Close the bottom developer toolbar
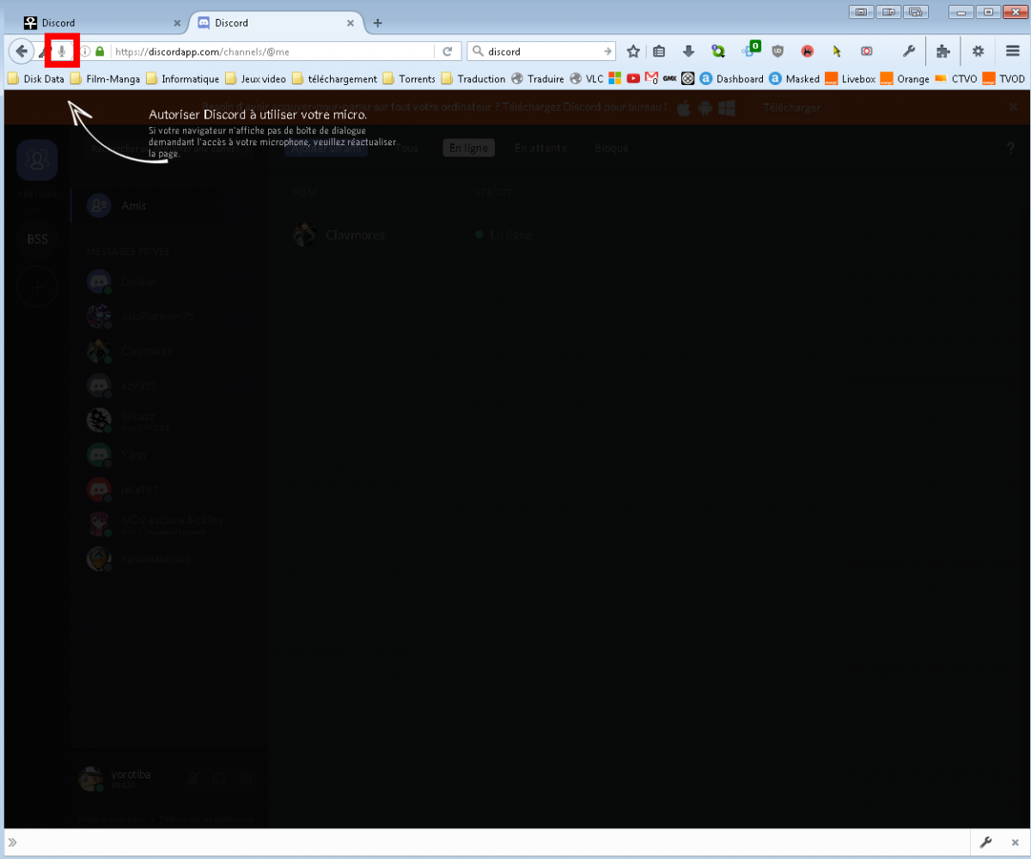This screenshot has height=859, width=1031. pos(1014,842)
